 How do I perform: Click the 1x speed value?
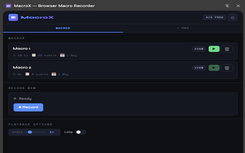click(x=52, y=132)
